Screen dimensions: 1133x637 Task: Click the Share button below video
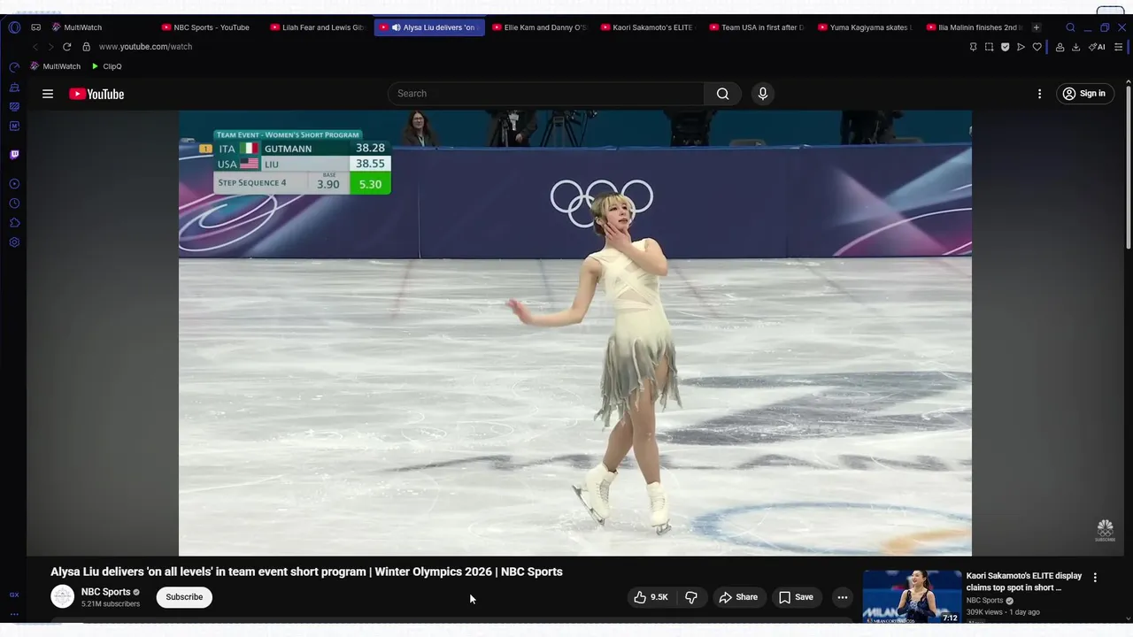pos(738,597)
